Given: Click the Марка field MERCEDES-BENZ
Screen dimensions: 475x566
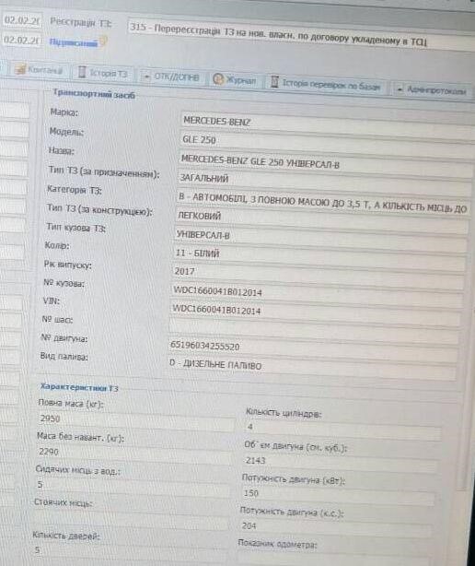Looking at the screenshot, I should pyautogui.click(x=327, y=124).
